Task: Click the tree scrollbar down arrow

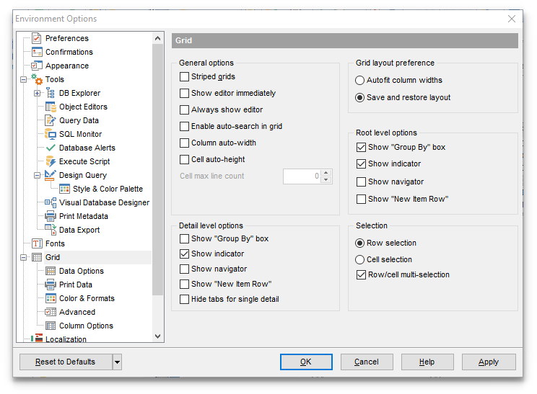Action: tap(157, 336)
